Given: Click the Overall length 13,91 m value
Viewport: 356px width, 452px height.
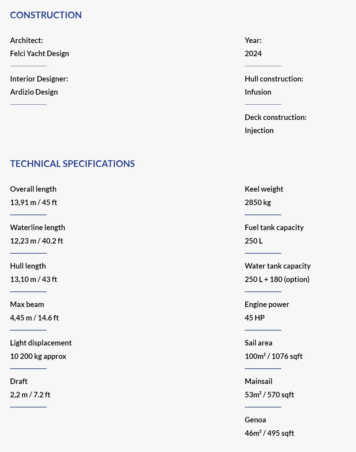Looking at the screenshot, I should click(x=34, y=202).
